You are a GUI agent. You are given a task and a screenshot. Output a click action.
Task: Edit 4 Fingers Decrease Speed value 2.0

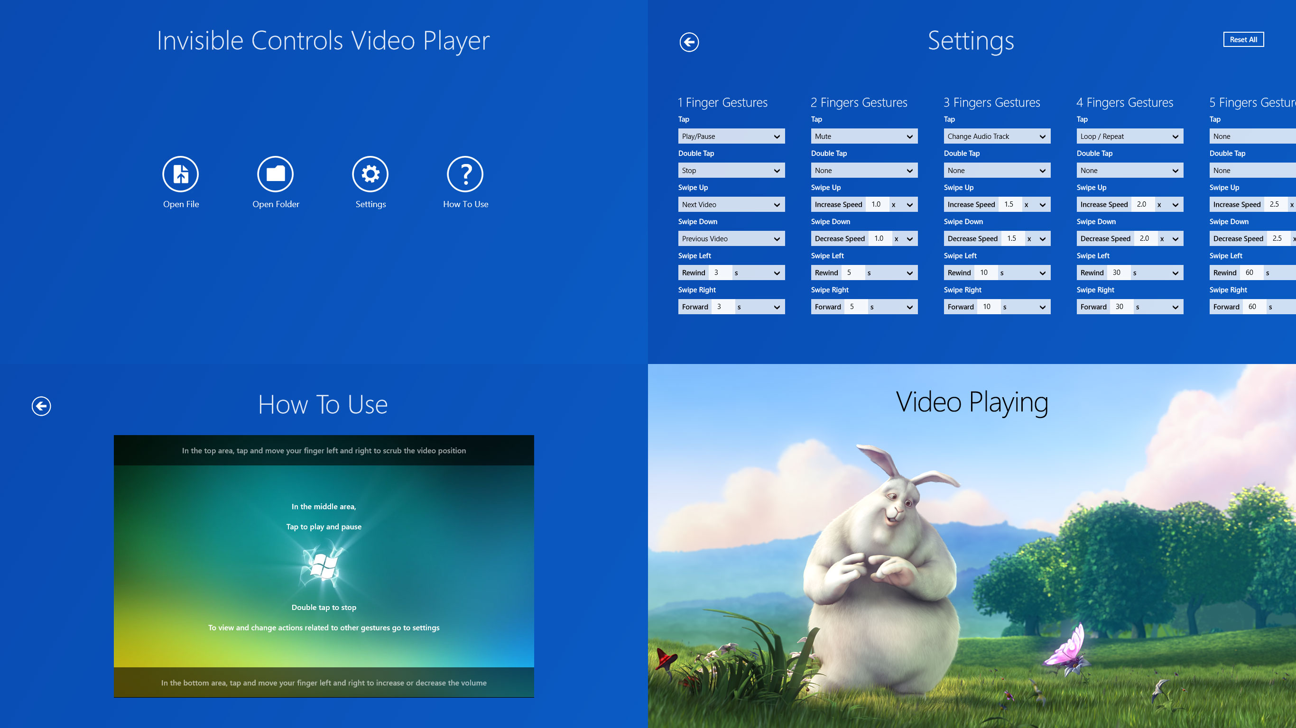tap(1145, 238)
